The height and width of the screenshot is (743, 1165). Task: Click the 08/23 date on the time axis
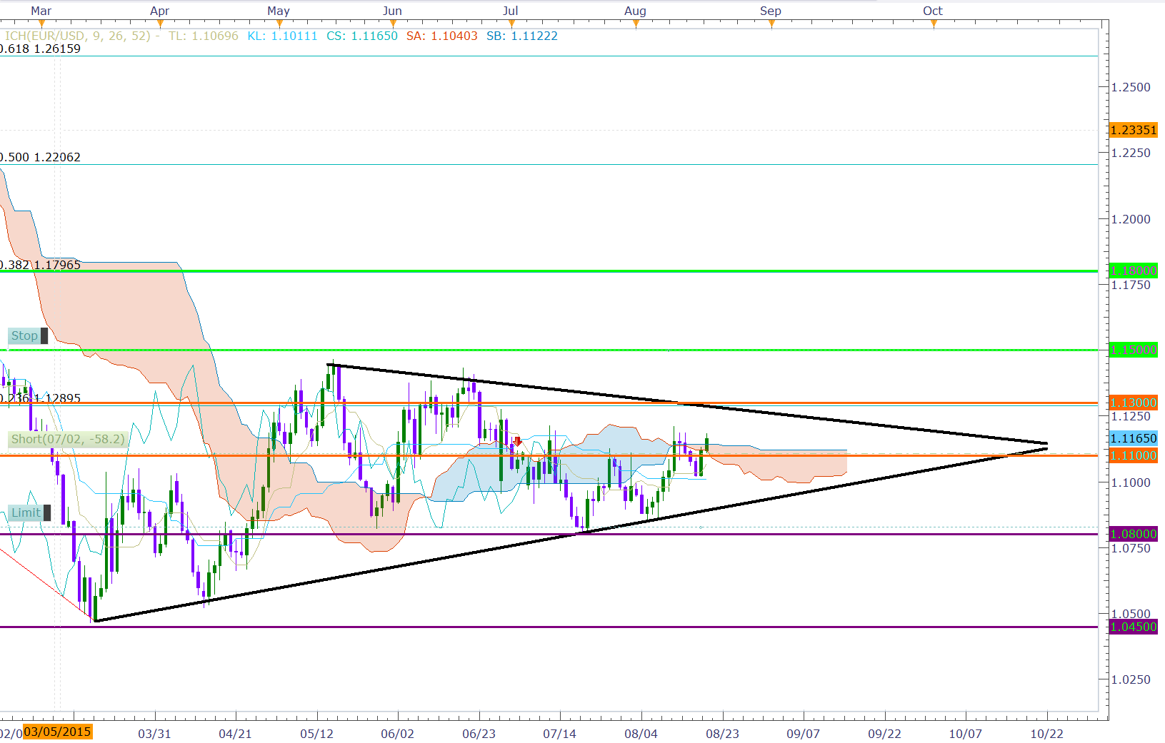[x=722, y=734]
